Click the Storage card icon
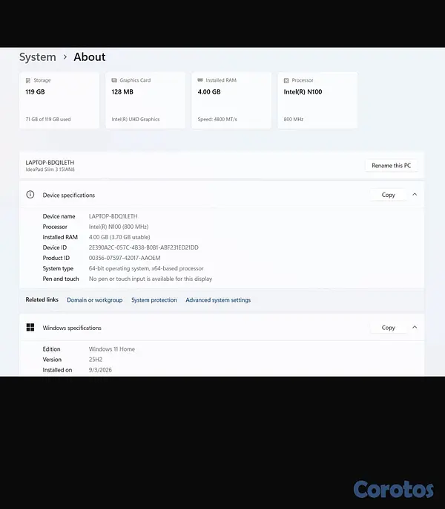 click(x=28, y=80)
